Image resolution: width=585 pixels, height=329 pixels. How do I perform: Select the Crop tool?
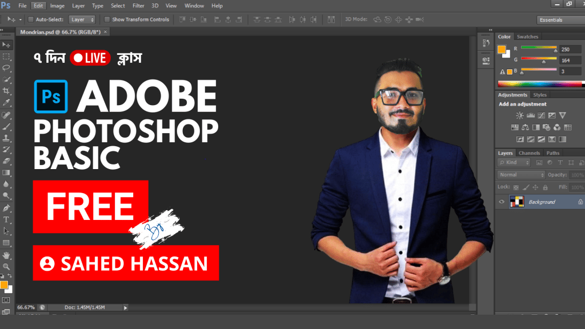(6, 91)
